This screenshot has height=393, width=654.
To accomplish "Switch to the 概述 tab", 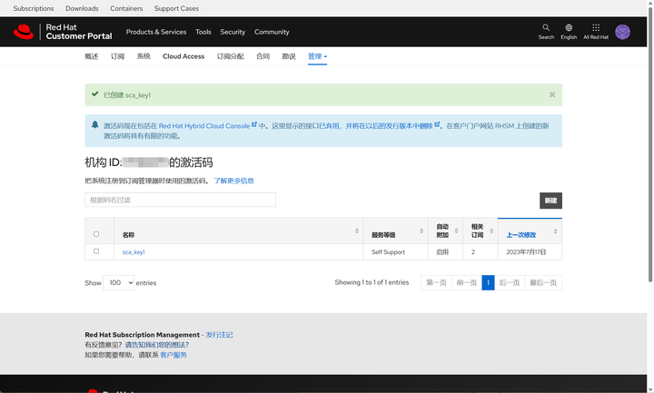I will click(x=92, y=56).
